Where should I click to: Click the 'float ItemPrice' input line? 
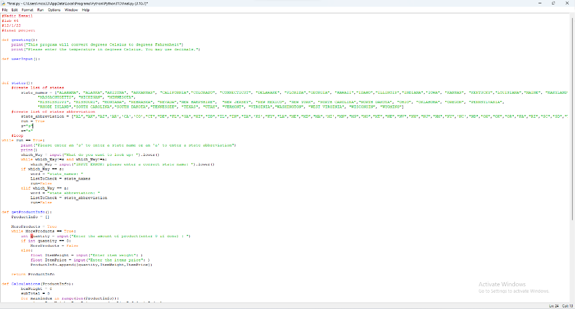(x=90, y=260)
